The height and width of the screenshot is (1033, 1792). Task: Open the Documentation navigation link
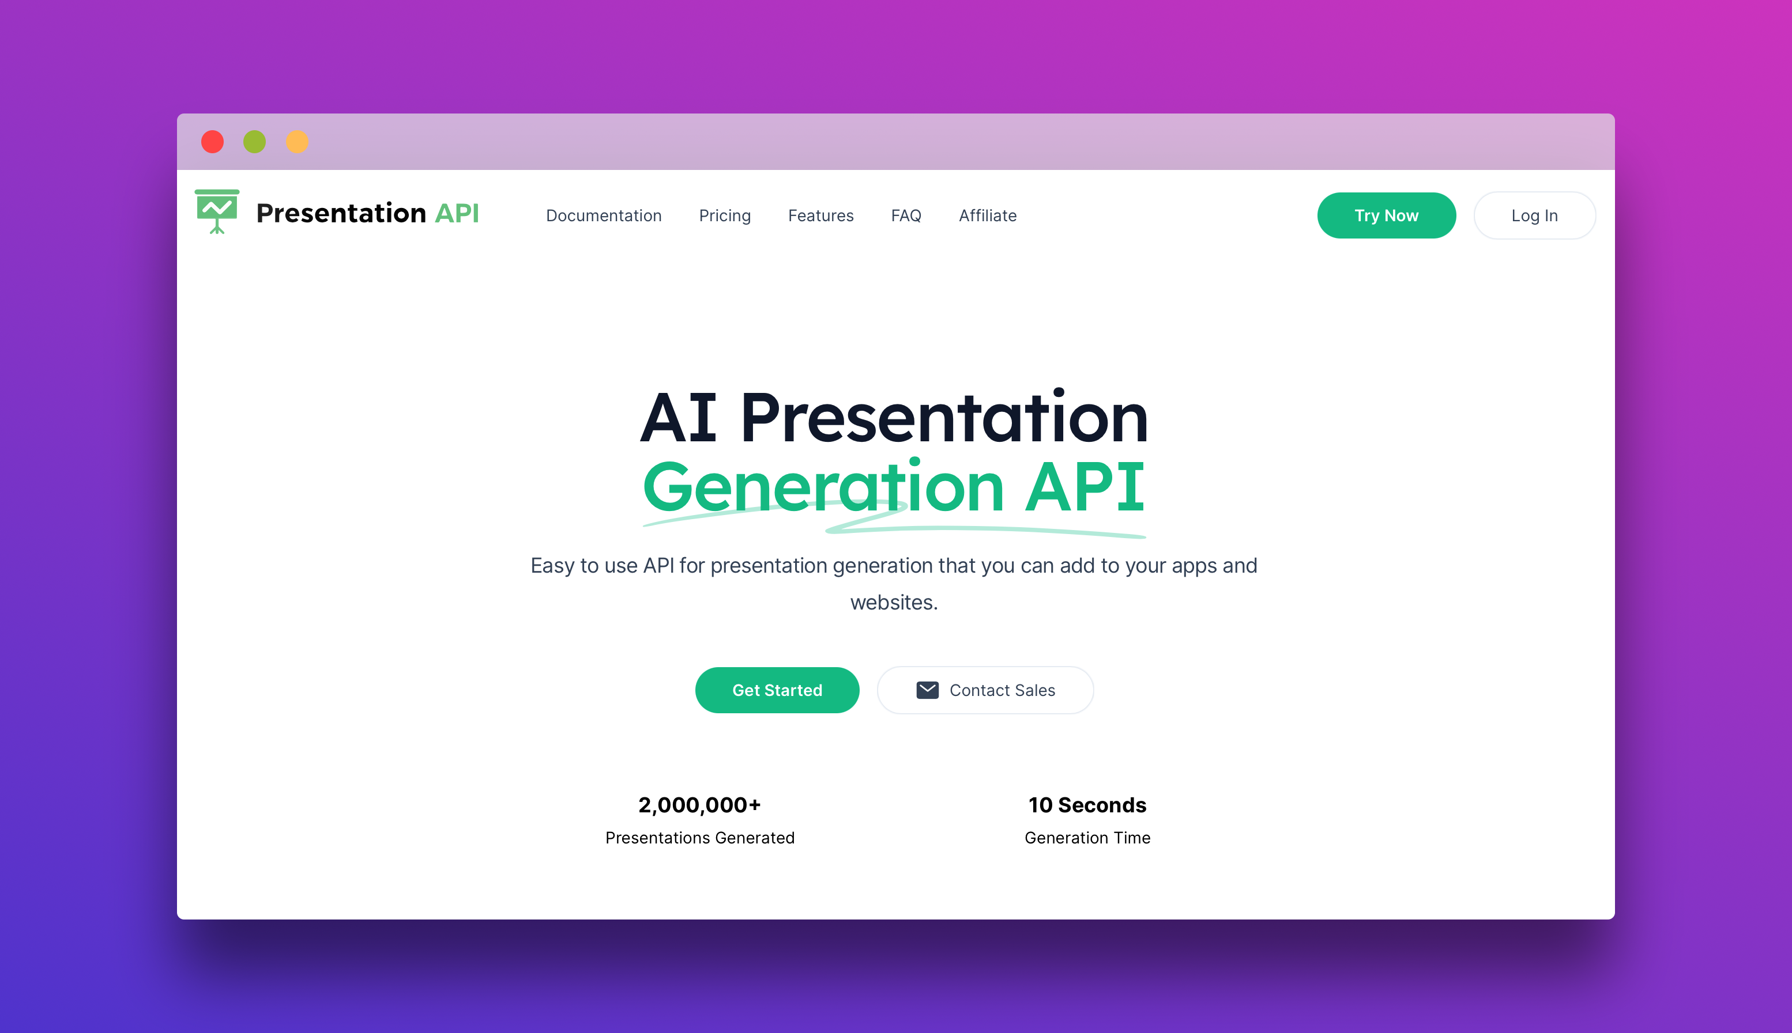pos(604,215)
